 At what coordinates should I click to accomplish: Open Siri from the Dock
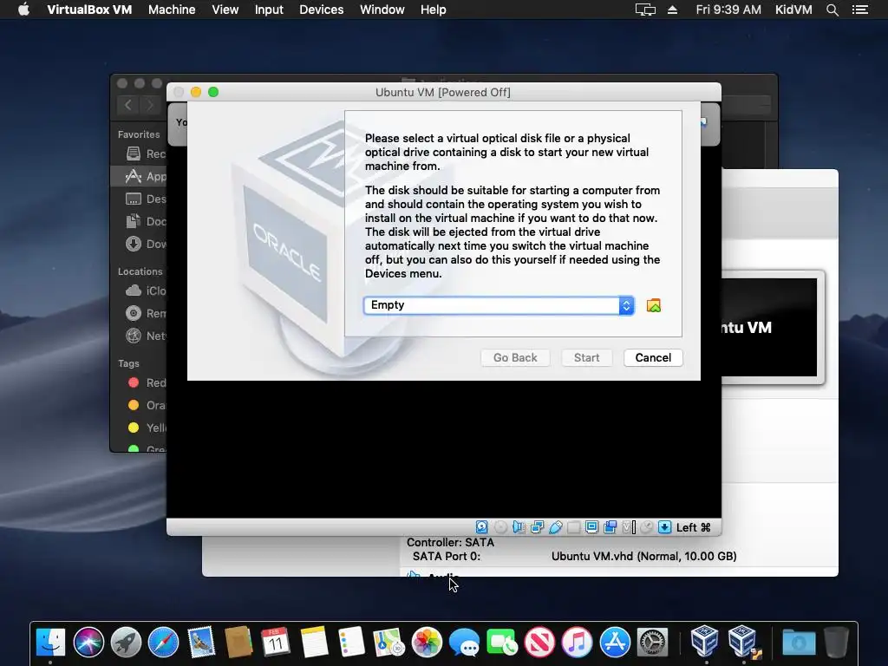point(88,643)
